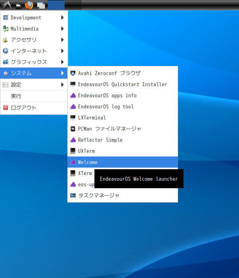Launch Reflector Simple
Image resolution: width=239 pixels, height=278 pixels.
[123, 140]
